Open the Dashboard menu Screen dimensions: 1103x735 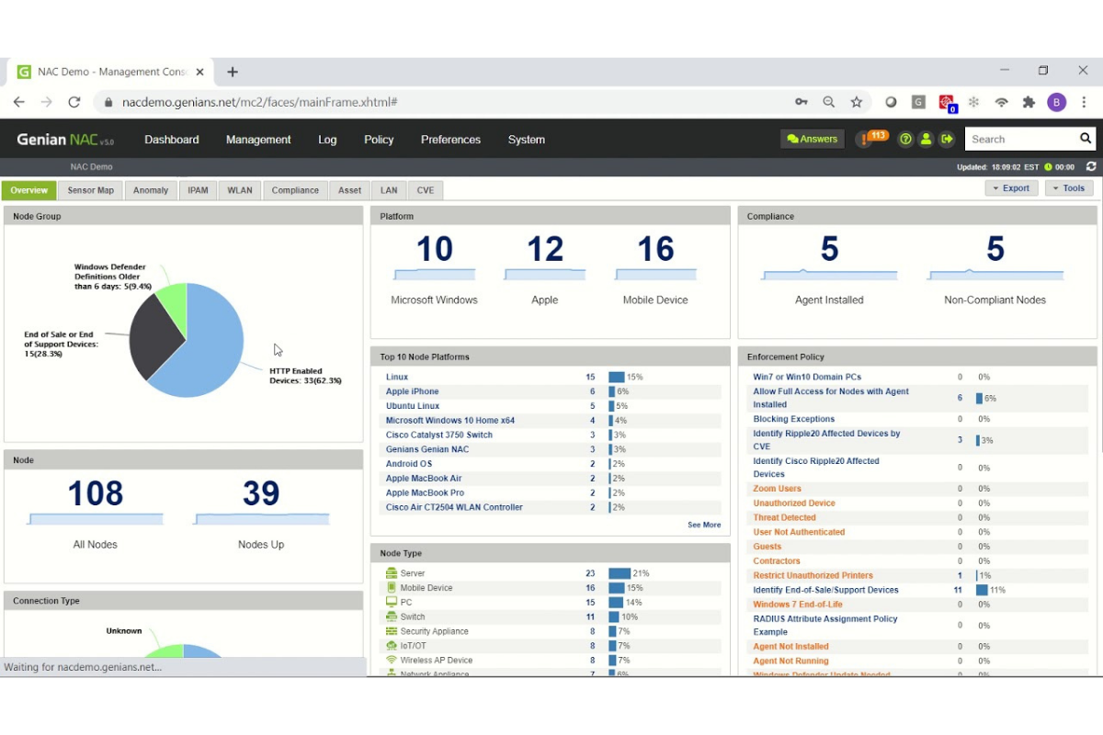pos(172,140)
